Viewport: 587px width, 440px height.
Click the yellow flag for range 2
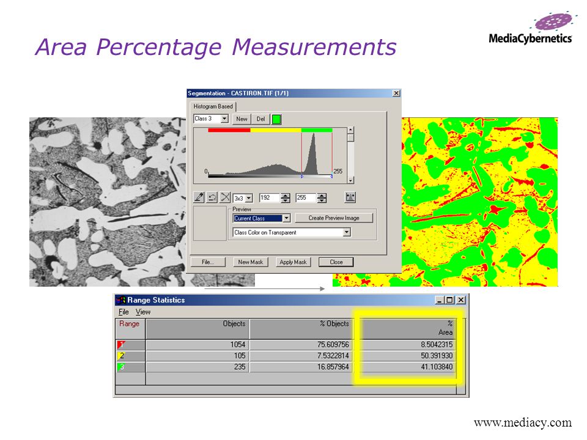tap(121, 356)
